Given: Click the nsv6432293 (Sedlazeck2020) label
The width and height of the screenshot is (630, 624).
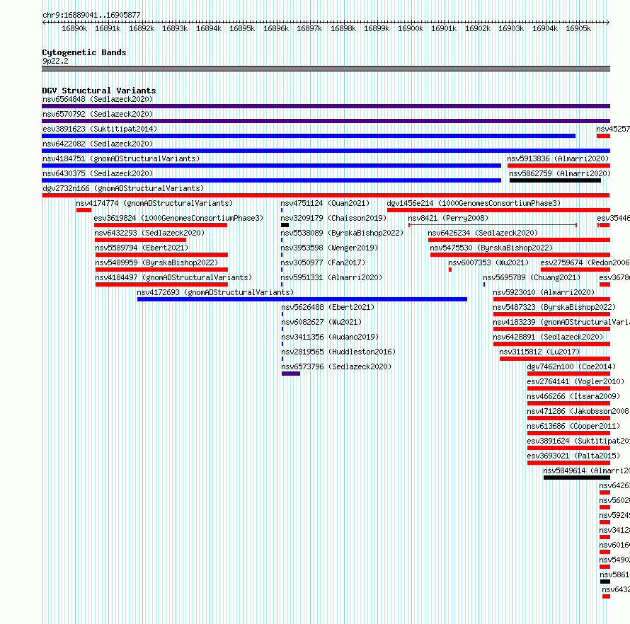Looking at the screenshot, I should click(149, 233).
